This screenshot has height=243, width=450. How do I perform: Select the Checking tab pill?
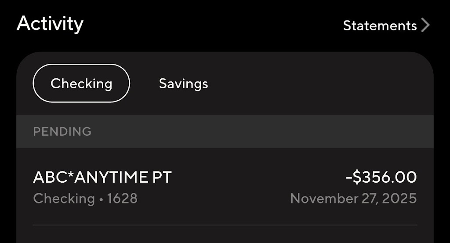click(x=81, y=83)
